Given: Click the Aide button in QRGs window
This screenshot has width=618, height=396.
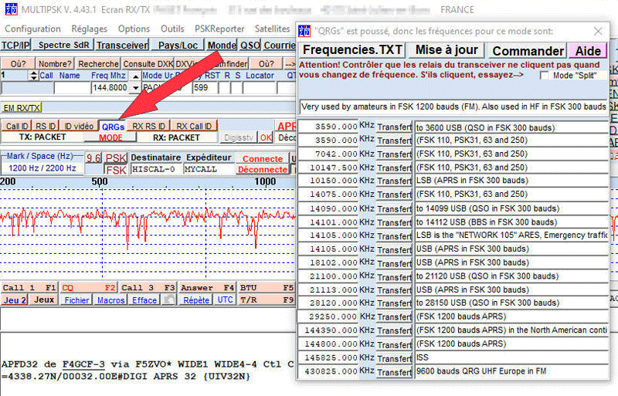Looking at the screenshot, I should (588, 51).
